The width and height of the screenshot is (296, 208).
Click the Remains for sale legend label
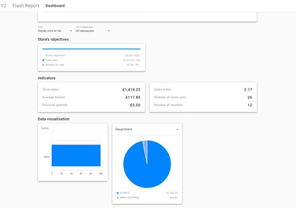click(x=55, y=65)
